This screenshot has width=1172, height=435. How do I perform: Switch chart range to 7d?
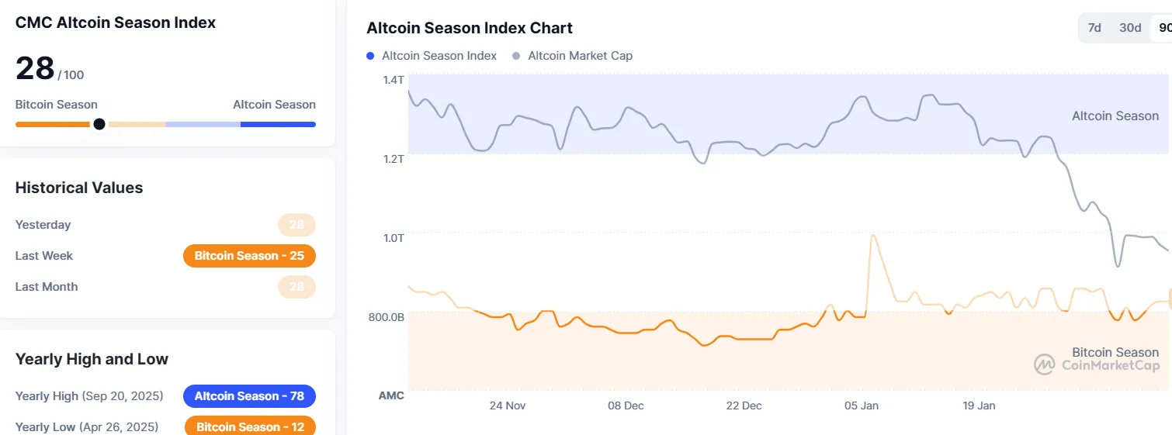pos(1094,28)
